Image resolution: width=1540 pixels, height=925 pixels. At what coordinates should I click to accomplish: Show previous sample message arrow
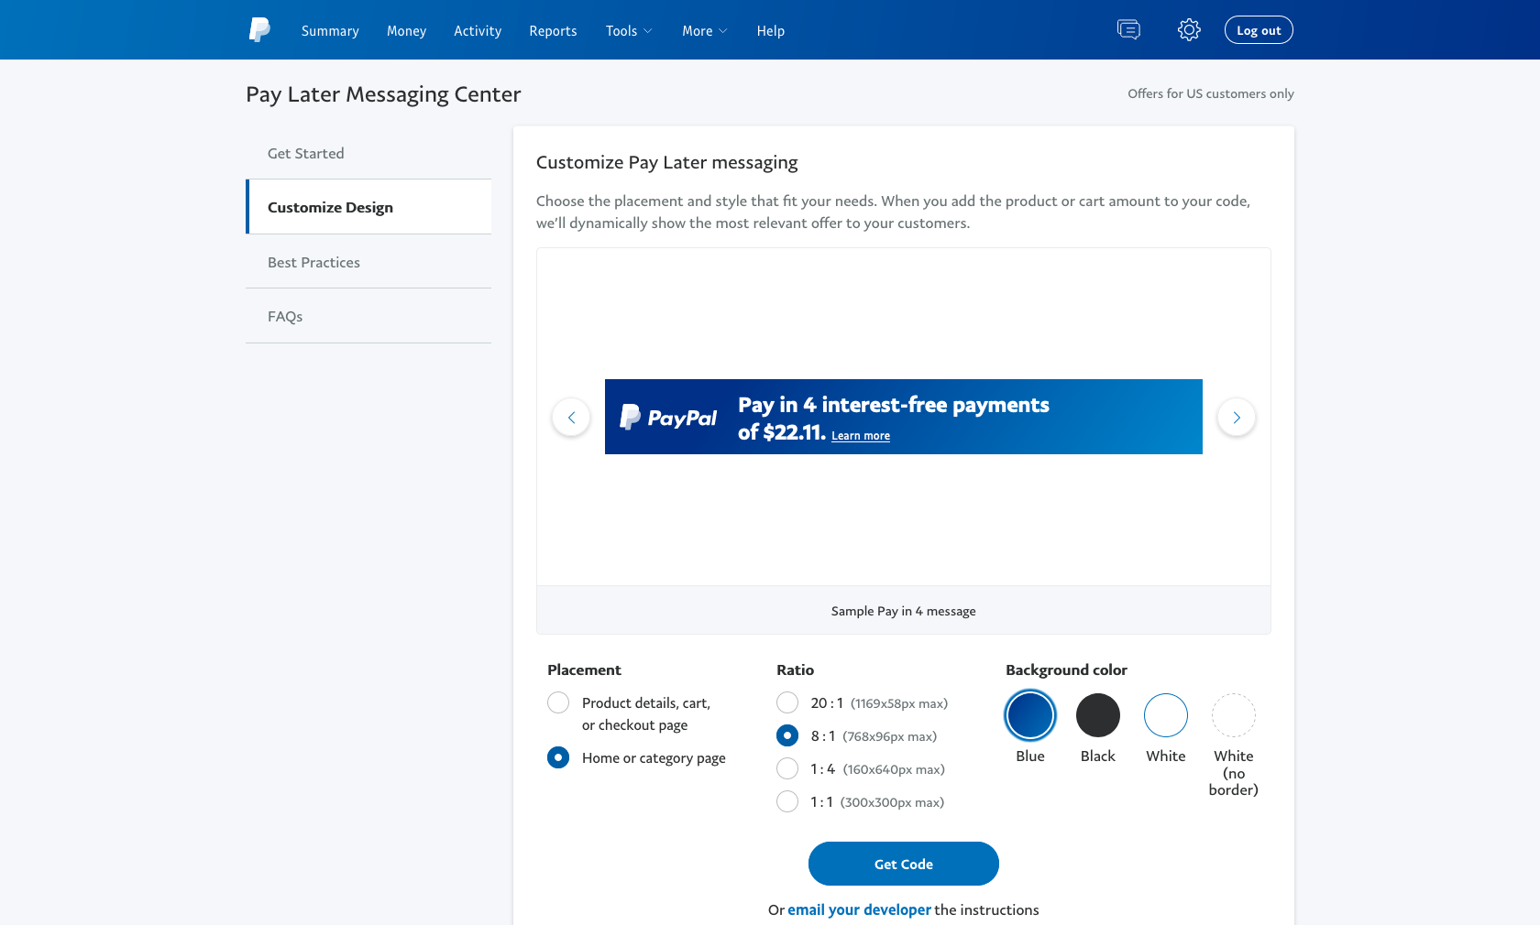click(571, 418)
